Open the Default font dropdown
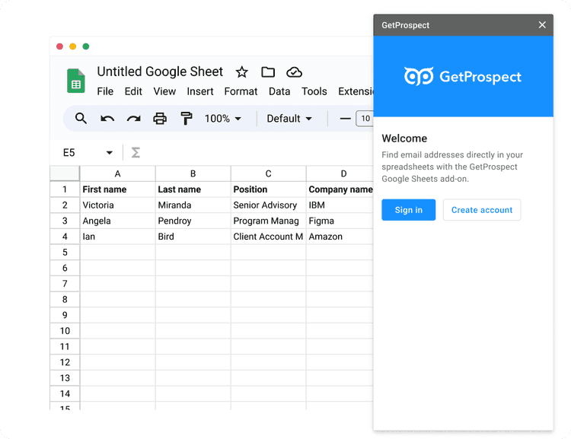 coord(289,119)
